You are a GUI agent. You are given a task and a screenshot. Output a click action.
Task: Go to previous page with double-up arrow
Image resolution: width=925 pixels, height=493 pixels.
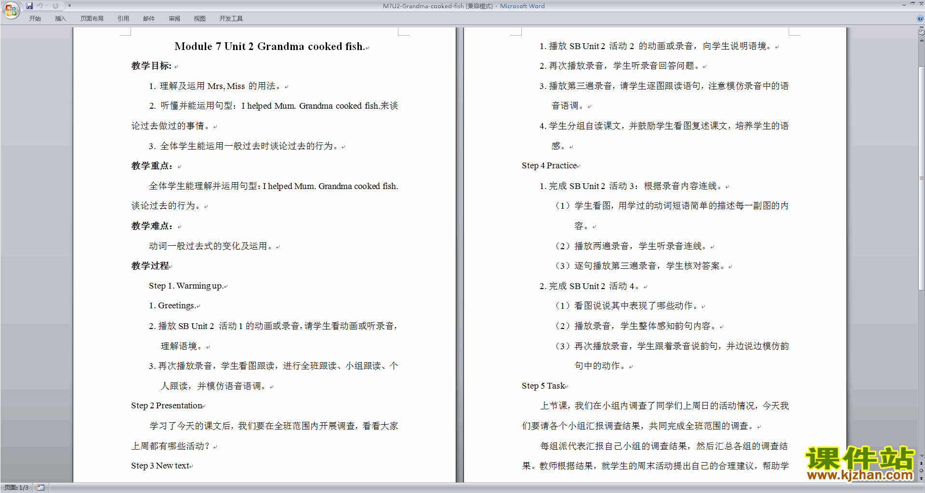[922, 464]
